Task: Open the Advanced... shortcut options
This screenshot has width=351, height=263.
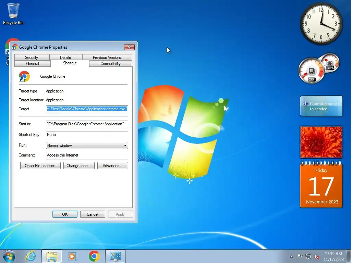Action: point(112,166)
